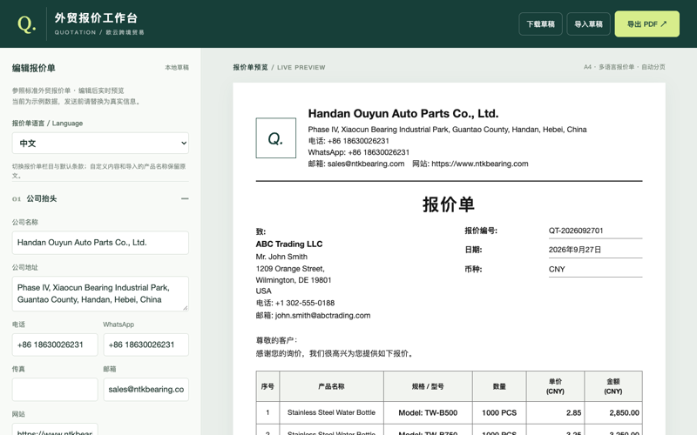The image size is (697, 435).
Task: Click the 报价单 title in preview
Action: click(x=449, y=204)
